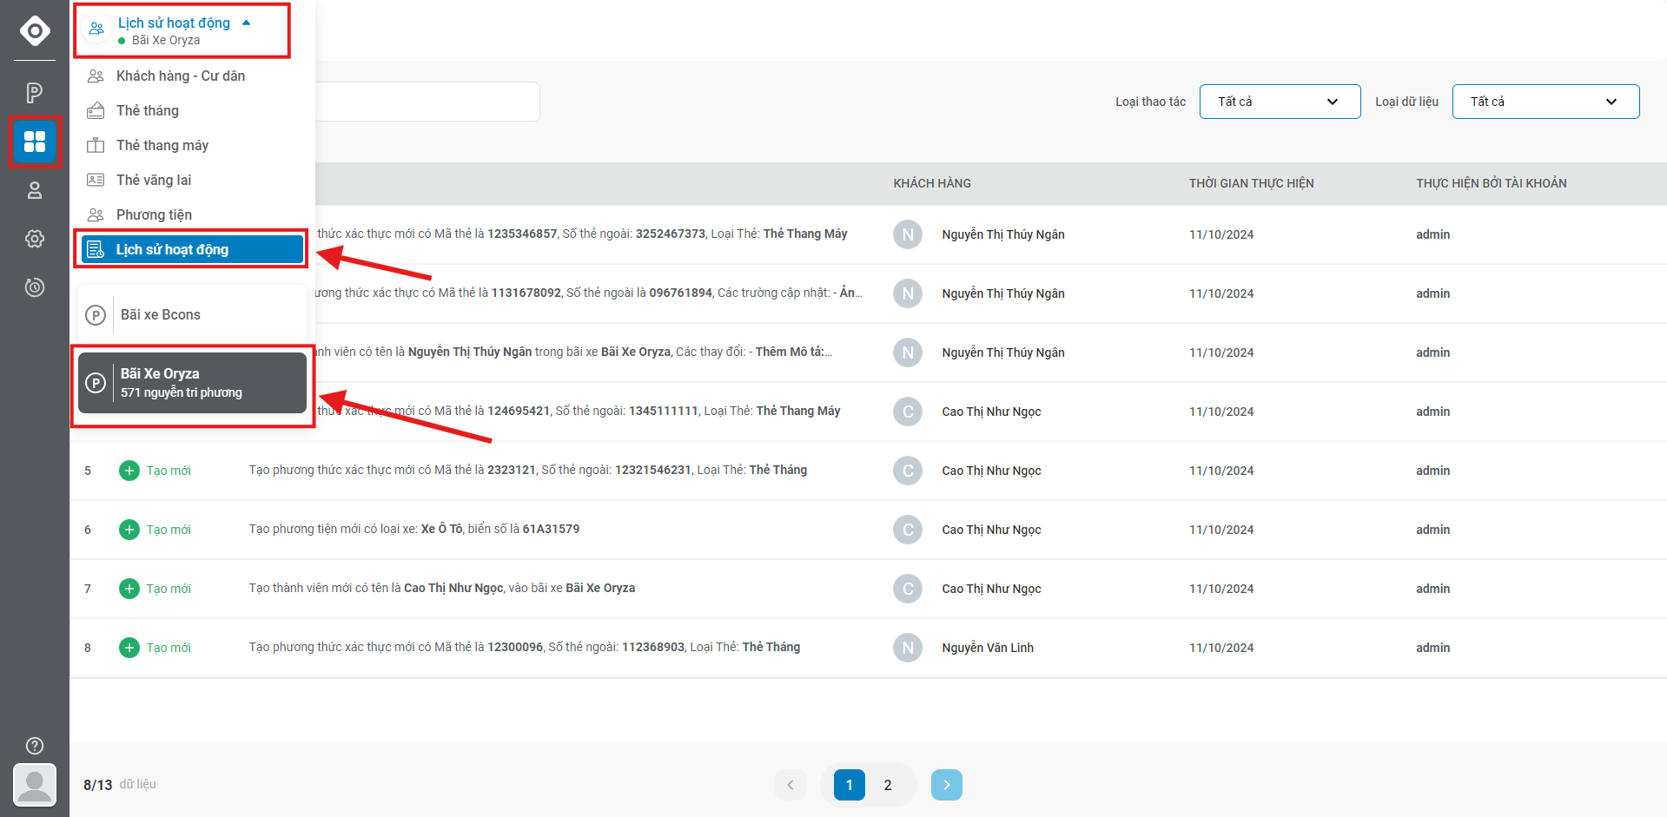Open Thẻ vãng lai menu item
This screenshot has height=817, width=1667.
click(x=154, y=180)
